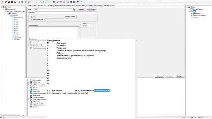
Task: Open the Опрос tab
Action: coord(35,6)
